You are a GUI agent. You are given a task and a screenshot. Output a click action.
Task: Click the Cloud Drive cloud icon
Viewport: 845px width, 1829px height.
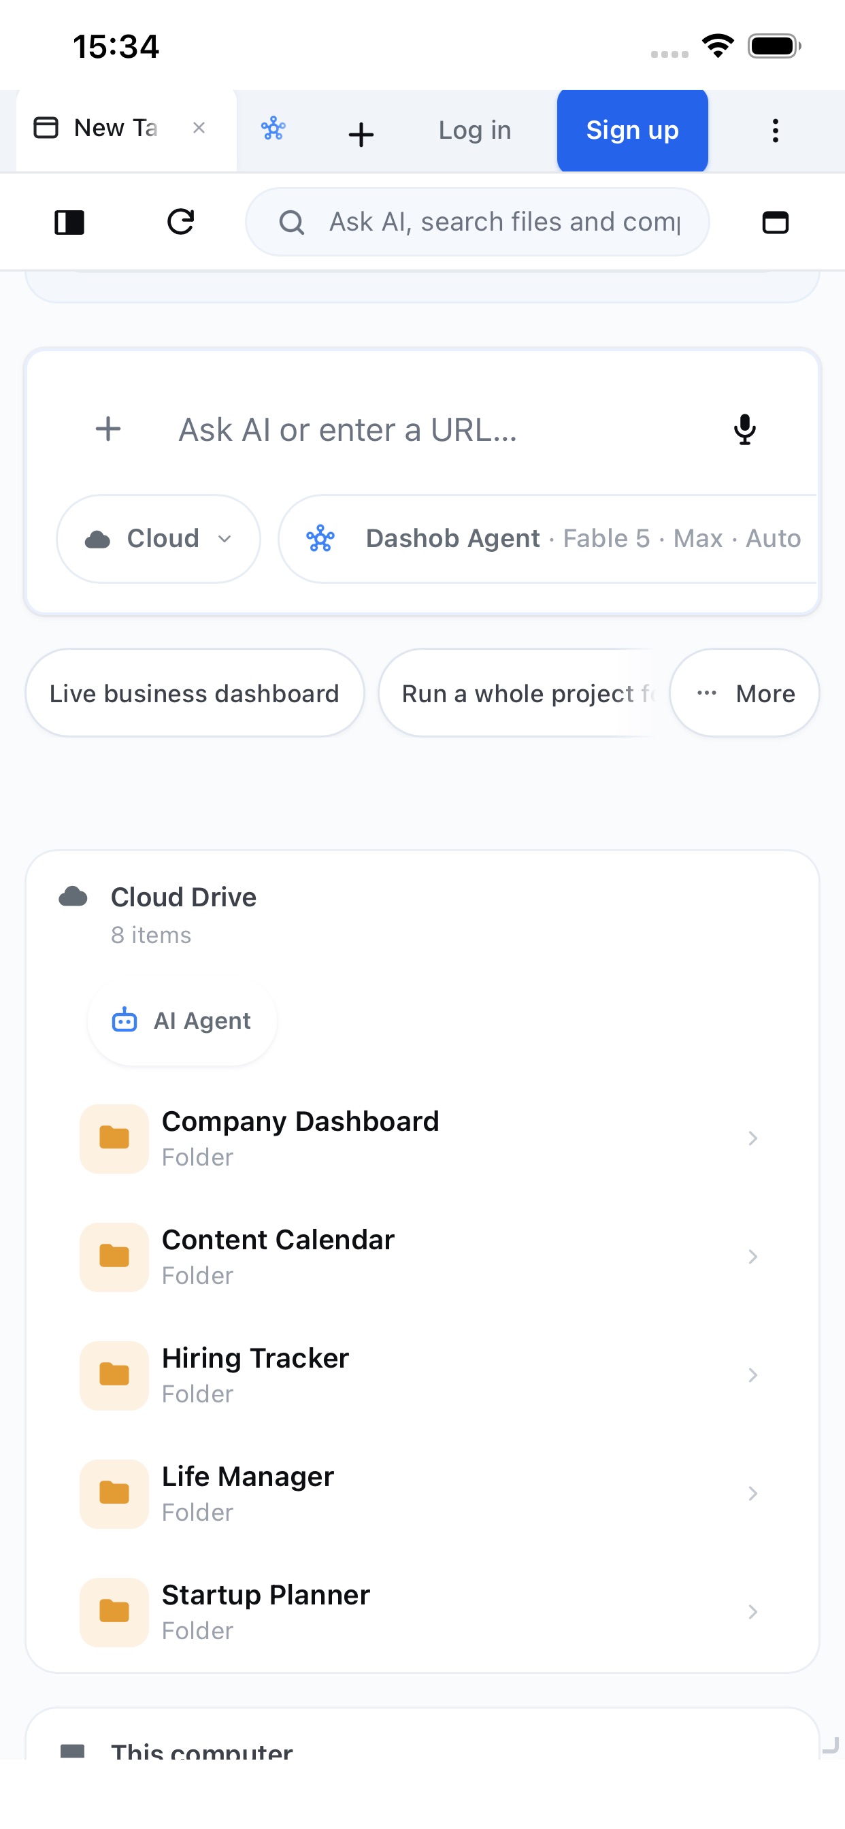click(73, 897)
